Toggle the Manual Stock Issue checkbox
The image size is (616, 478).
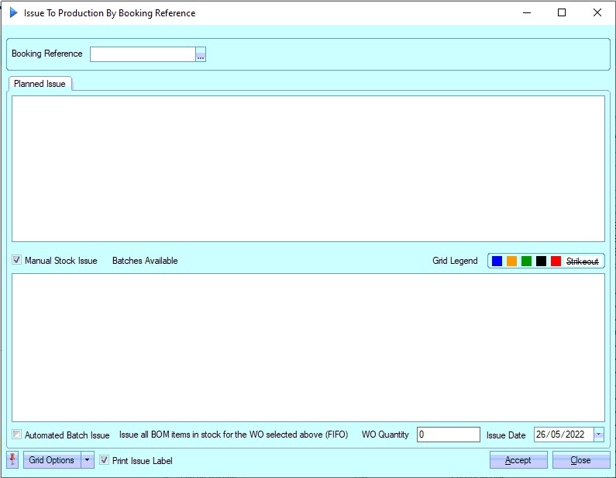point(17,261)
